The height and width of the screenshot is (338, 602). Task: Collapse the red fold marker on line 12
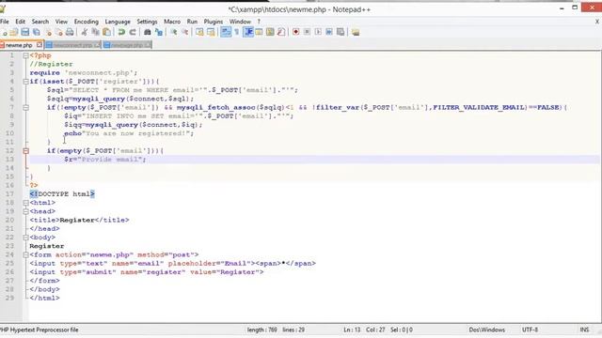click(25, 151)
